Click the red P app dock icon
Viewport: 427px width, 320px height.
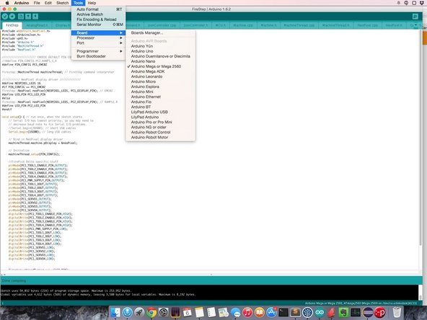point(379,312)
